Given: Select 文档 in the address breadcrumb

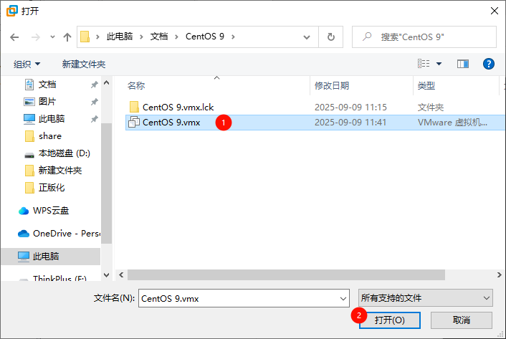Looking at the screenshot, I should [x=159, y=37].
